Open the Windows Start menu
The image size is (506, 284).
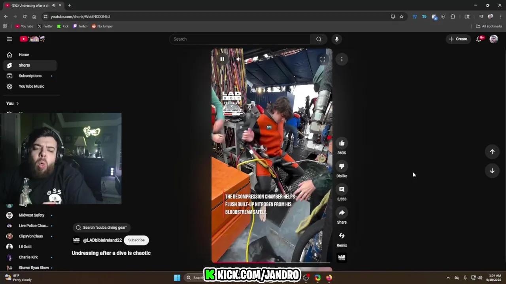pyautogui.click(x=177, y=278)
